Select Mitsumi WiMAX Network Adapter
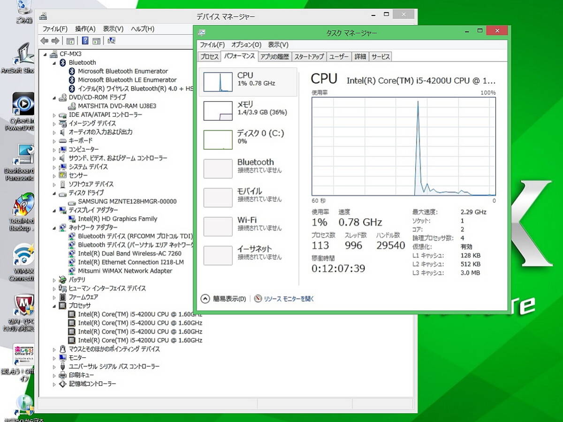The height and width of the screenshot is (422, 563). point(125,271)
